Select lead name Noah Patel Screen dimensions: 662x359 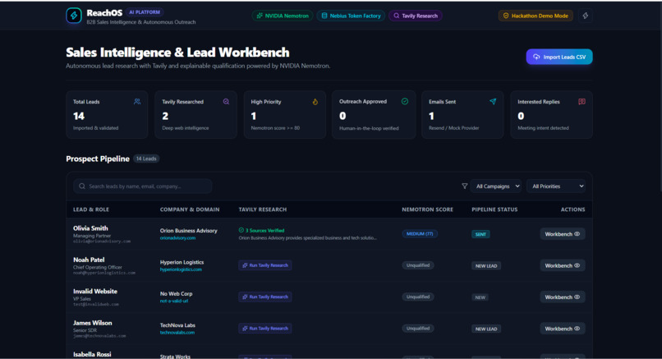[89, 260]
